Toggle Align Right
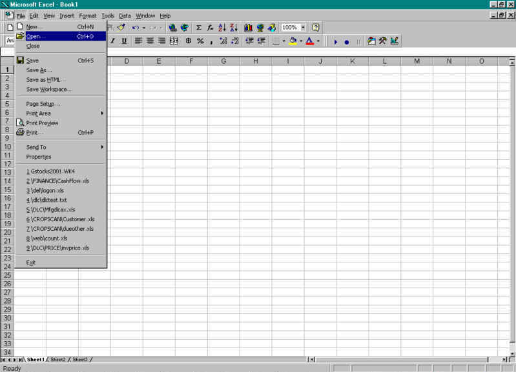 click(161, 41)
